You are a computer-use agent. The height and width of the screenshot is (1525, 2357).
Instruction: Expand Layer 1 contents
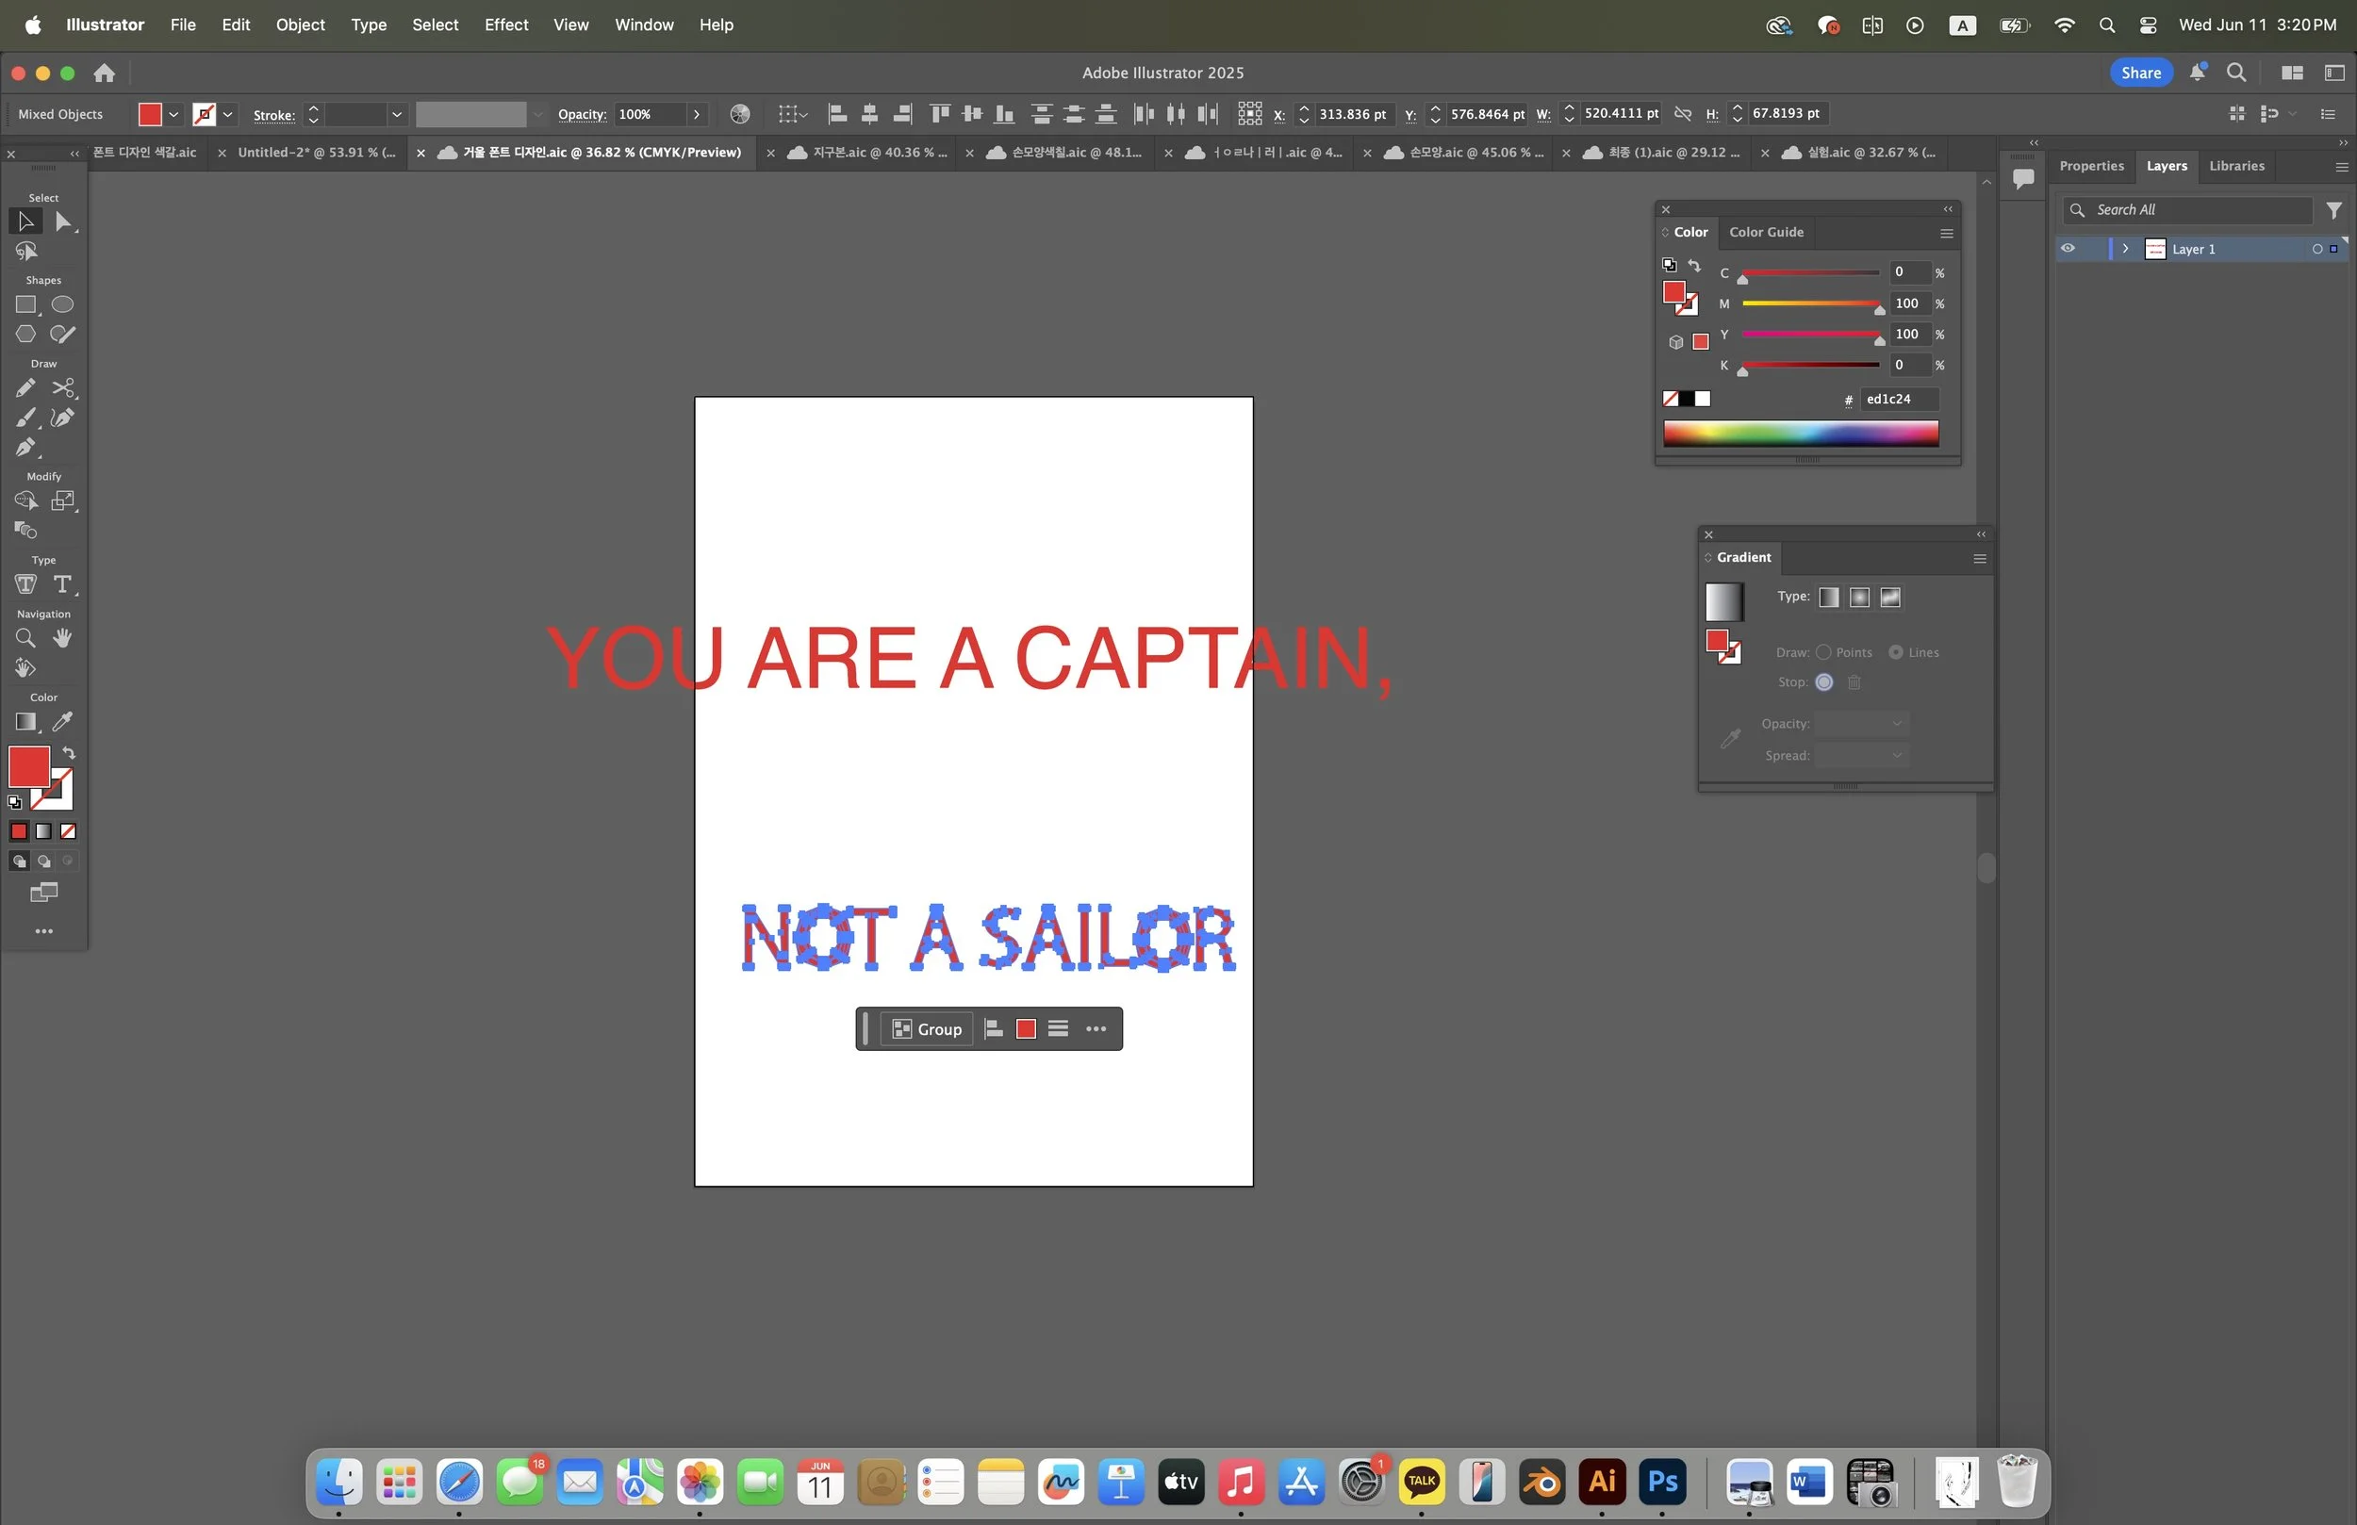pyautogui.click(x=2125, y=249)
